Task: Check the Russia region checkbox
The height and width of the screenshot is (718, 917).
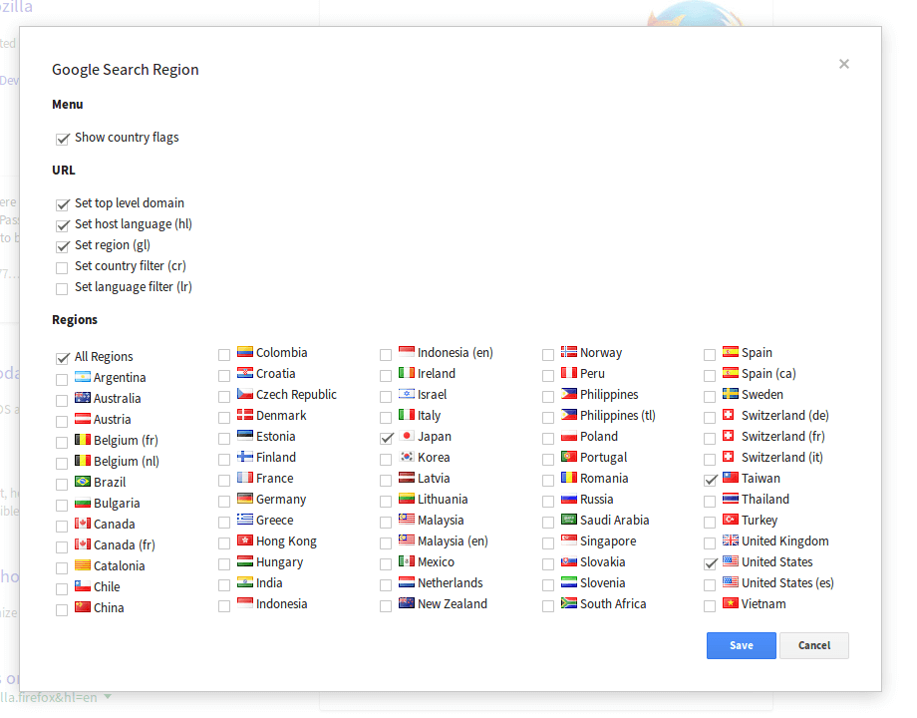Action: [x=548, y=501]
